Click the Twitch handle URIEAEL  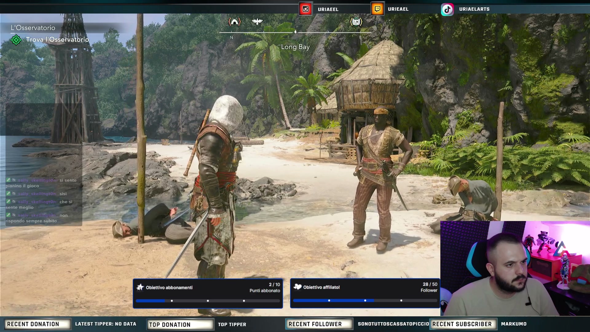398,9
